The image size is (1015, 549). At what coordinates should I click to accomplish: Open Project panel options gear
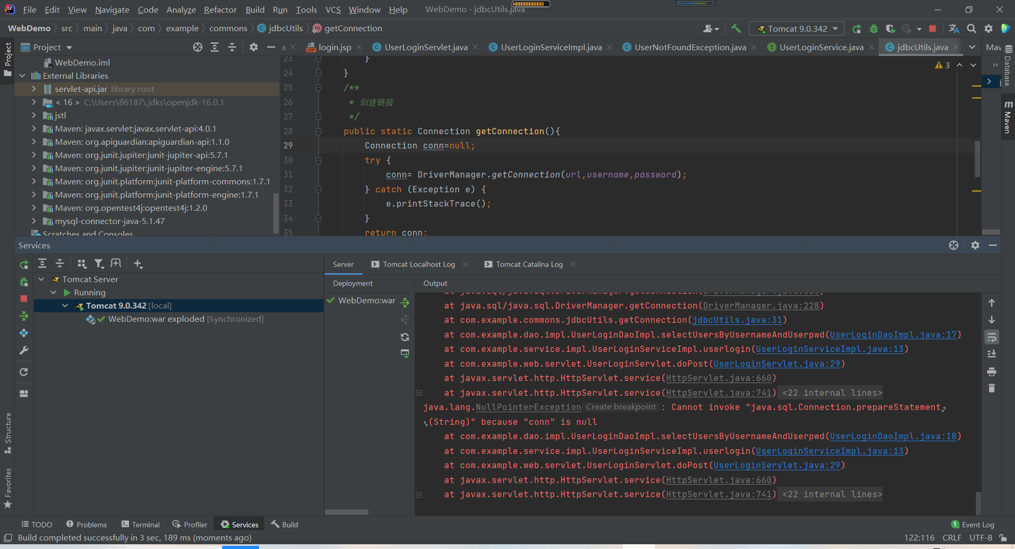click(x=254, y=47)
